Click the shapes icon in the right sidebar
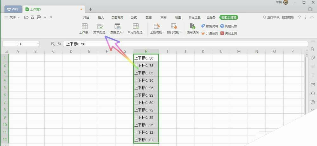 [313, 58]
